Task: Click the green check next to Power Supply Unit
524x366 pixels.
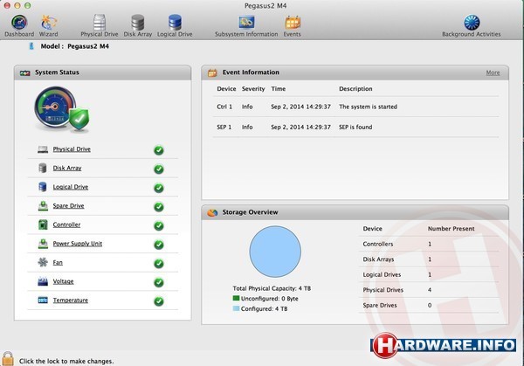Action: 159,245
